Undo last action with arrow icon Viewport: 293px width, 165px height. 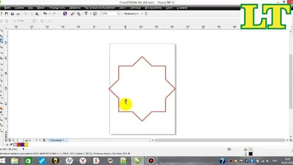pos(45,13)
